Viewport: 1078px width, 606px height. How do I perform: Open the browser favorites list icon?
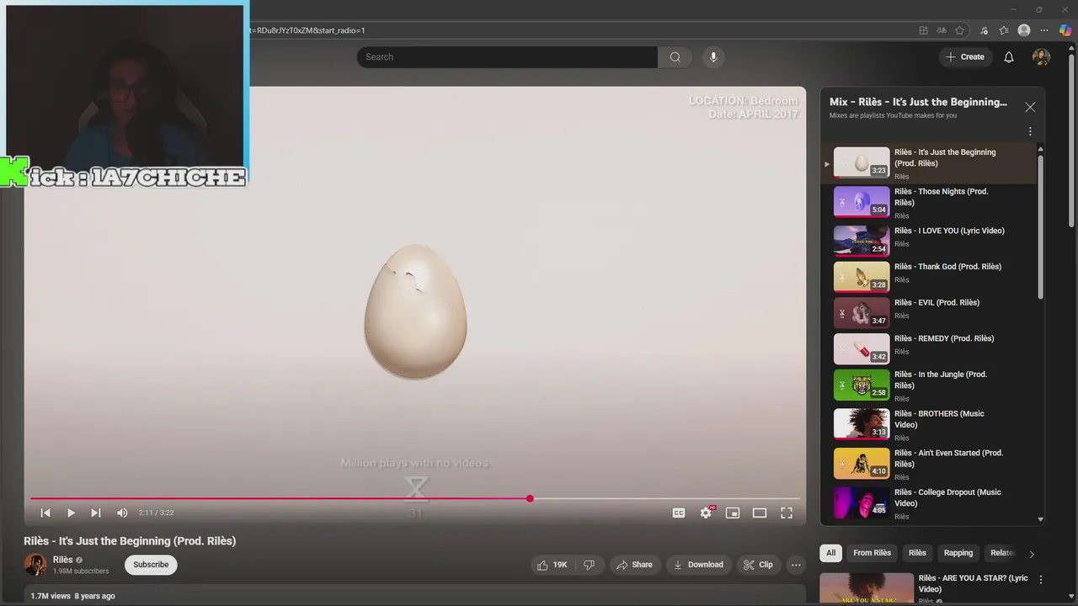click(x=1004, y=30)
